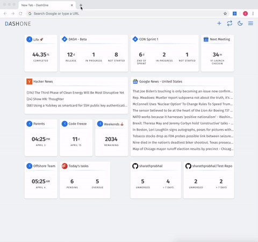258x242 pixels.
Task: Click Test-Repo 2 unmerged count
Action: point(196,181)
